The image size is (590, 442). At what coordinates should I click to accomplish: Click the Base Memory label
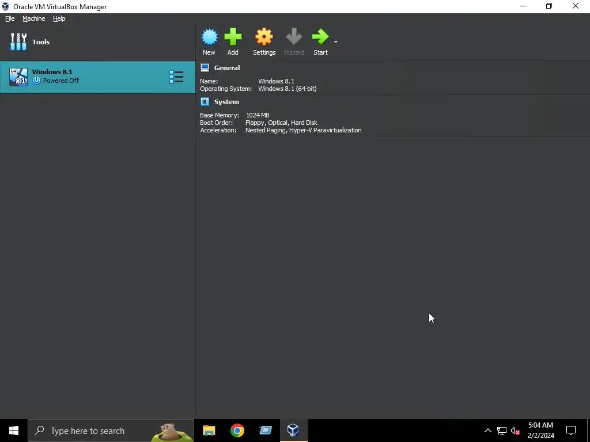[220, 115]
